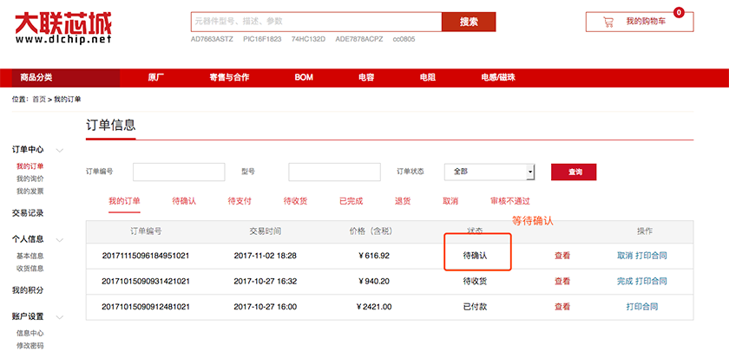
Task: Click the shopping cart icon
Action: point(607,22)
